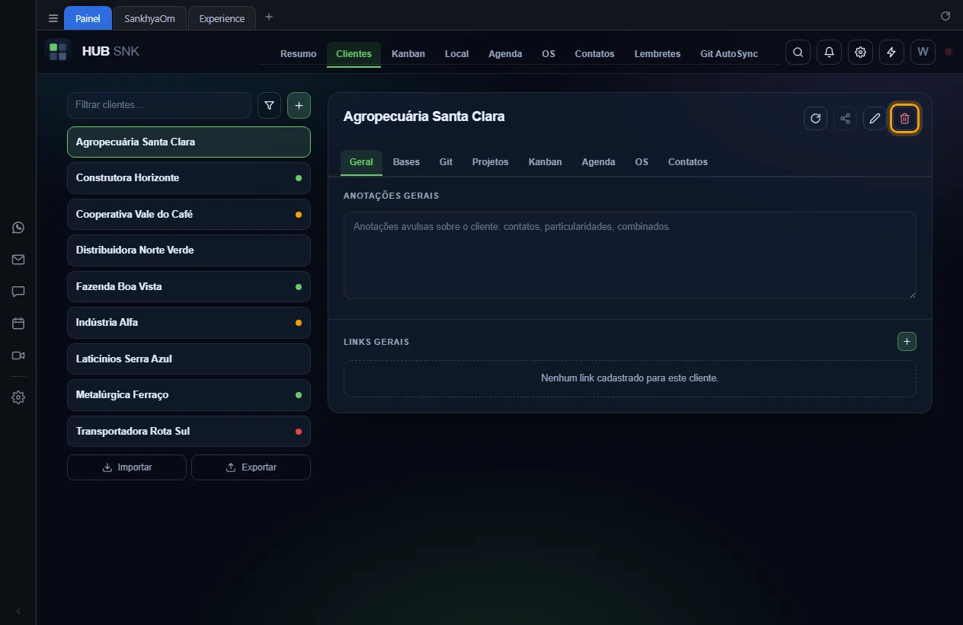
Task: Add a new browser tab with plus
Action: (x=268, y=18)
